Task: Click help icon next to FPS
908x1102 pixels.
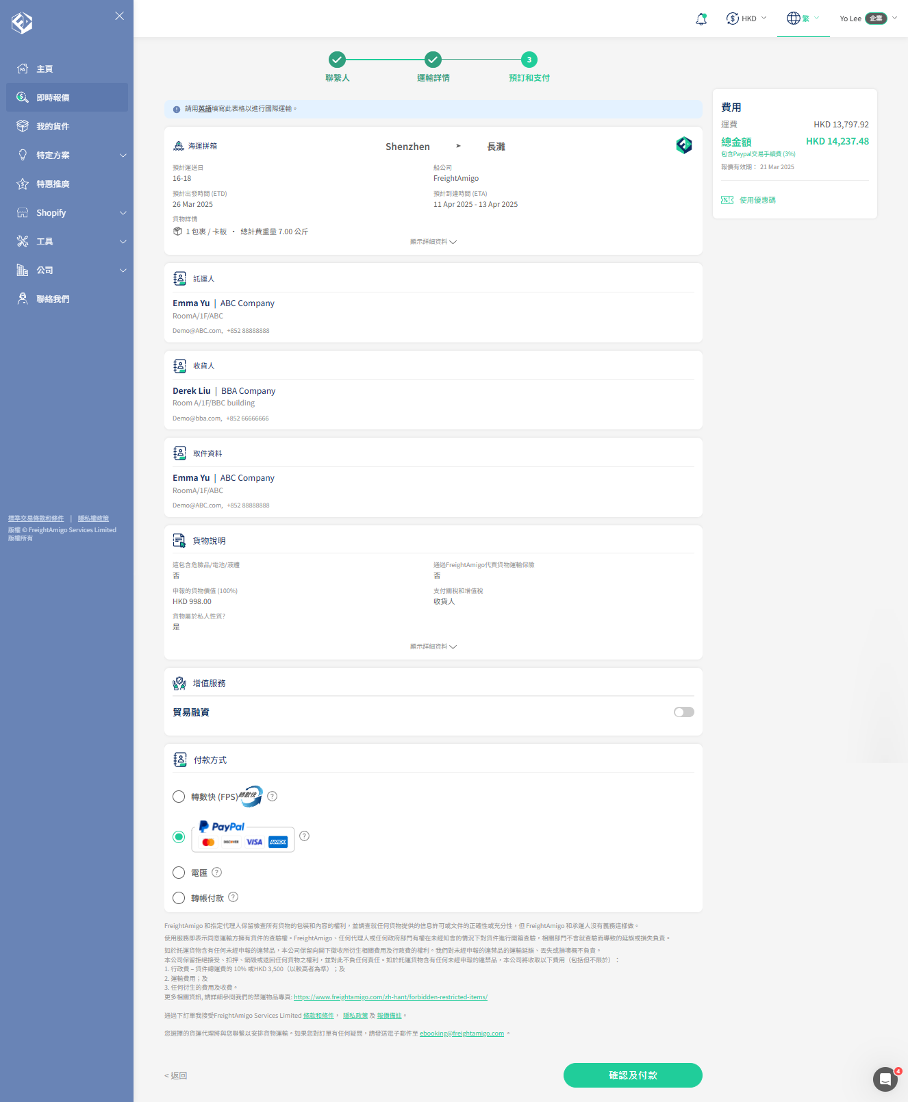Action: click(x=272, y=796)
